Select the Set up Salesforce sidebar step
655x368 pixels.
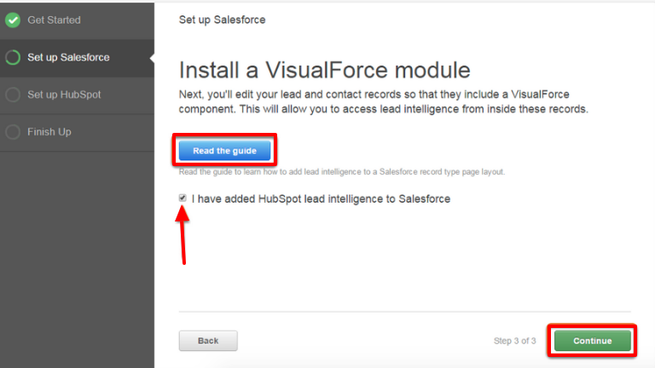click(68, 58)
